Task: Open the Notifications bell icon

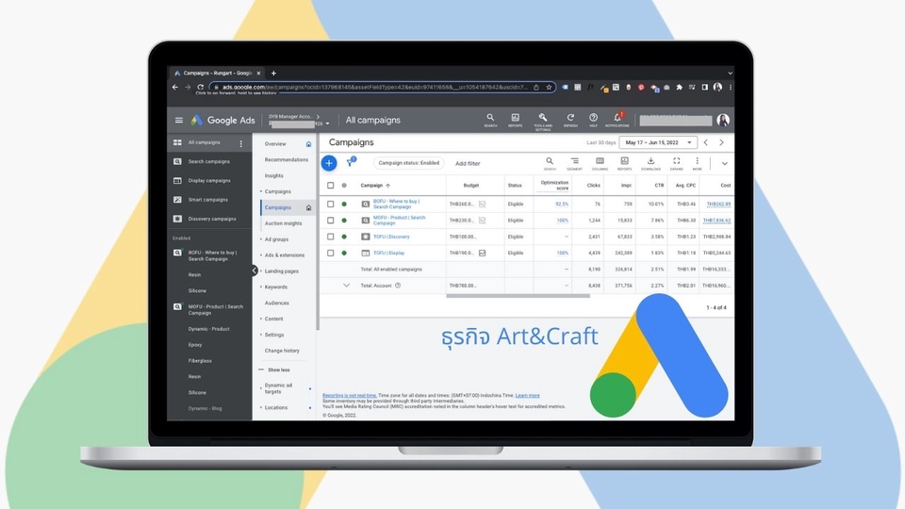Action: point(617,120)
